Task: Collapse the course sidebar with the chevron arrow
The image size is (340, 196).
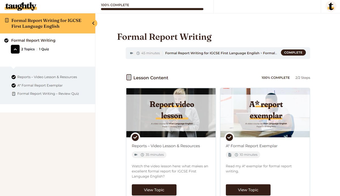Action: click(93, 23)
